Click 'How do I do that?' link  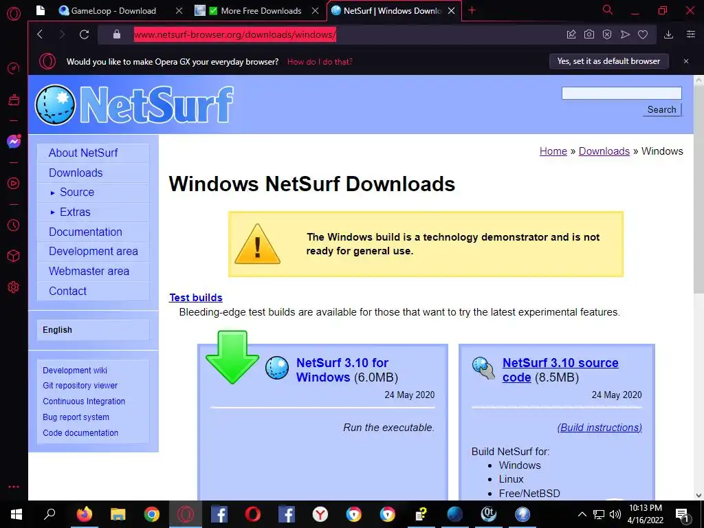click(x=320, y=62)
